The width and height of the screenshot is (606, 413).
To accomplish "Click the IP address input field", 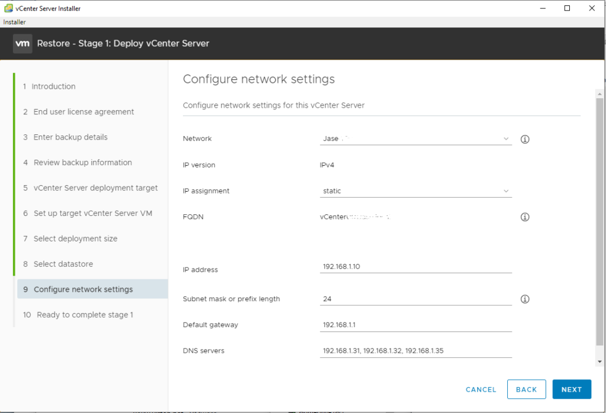I will 416,267.
